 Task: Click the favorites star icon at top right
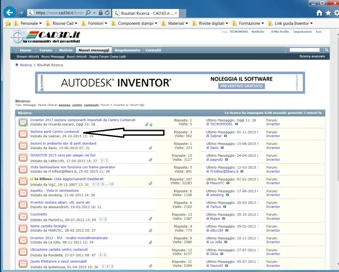[x=328, y=13]
